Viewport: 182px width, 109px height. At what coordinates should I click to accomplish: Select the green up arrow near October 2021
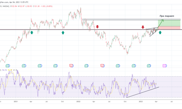(x=63, y=32)
